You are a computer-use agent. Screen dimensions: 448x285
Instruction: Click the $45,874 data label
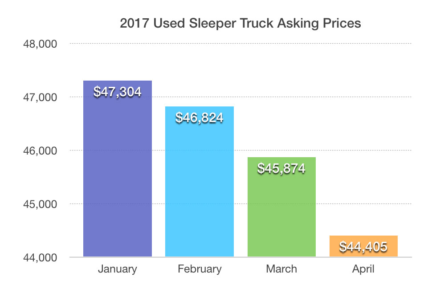click(x=281, y=169)
